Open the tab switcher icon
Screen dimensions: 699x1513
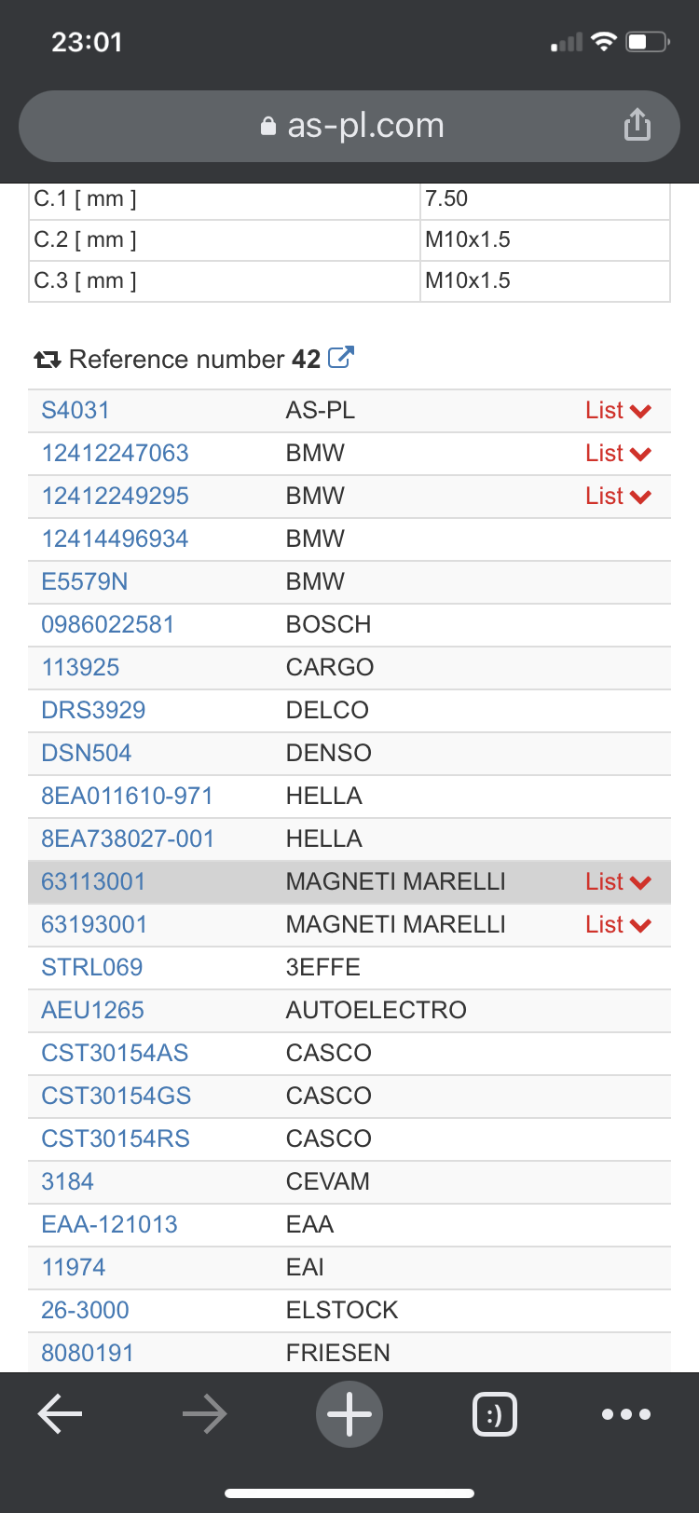(495, 1414)
